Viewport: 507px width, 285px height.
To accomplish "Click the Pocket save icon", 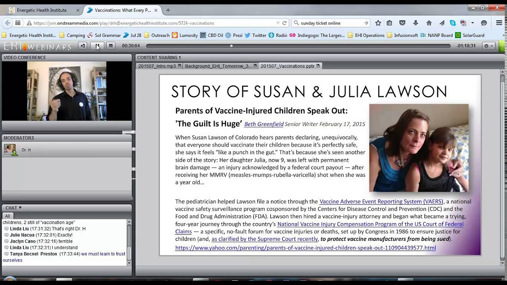I will coord(402,23).
